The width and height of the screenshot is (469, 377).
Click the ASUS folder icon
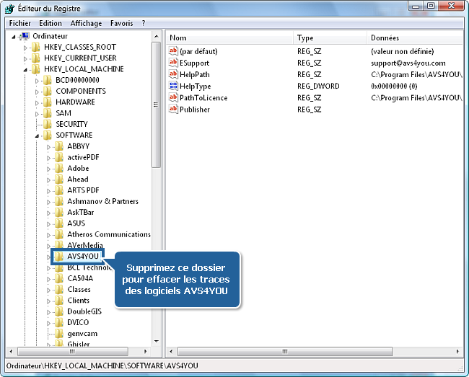pos(58,223)
